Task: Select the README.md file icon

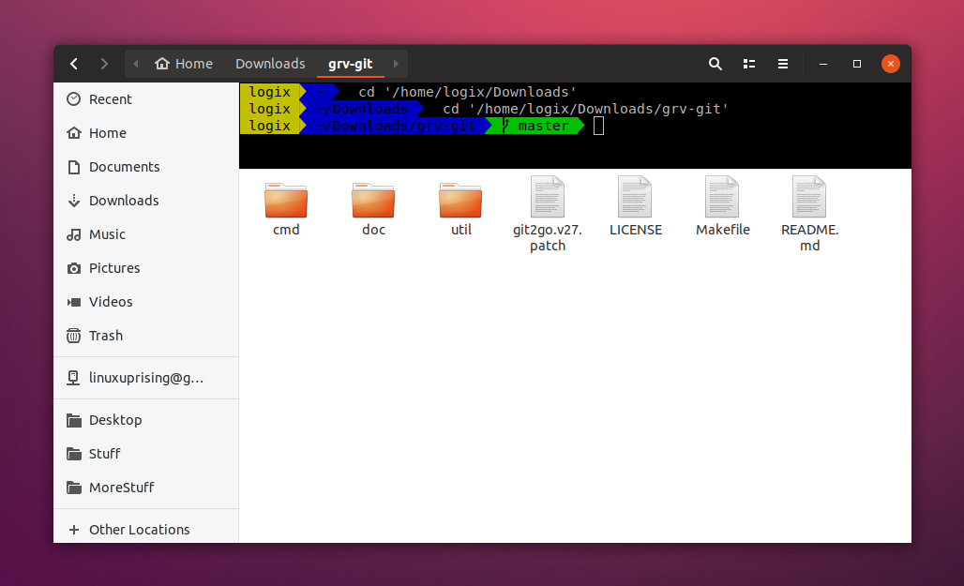Action: coord(809,197)
